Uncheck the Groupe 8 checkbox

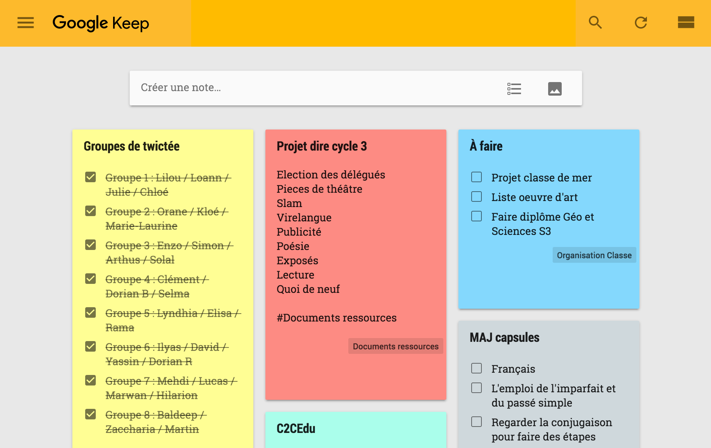coord(90,414)
